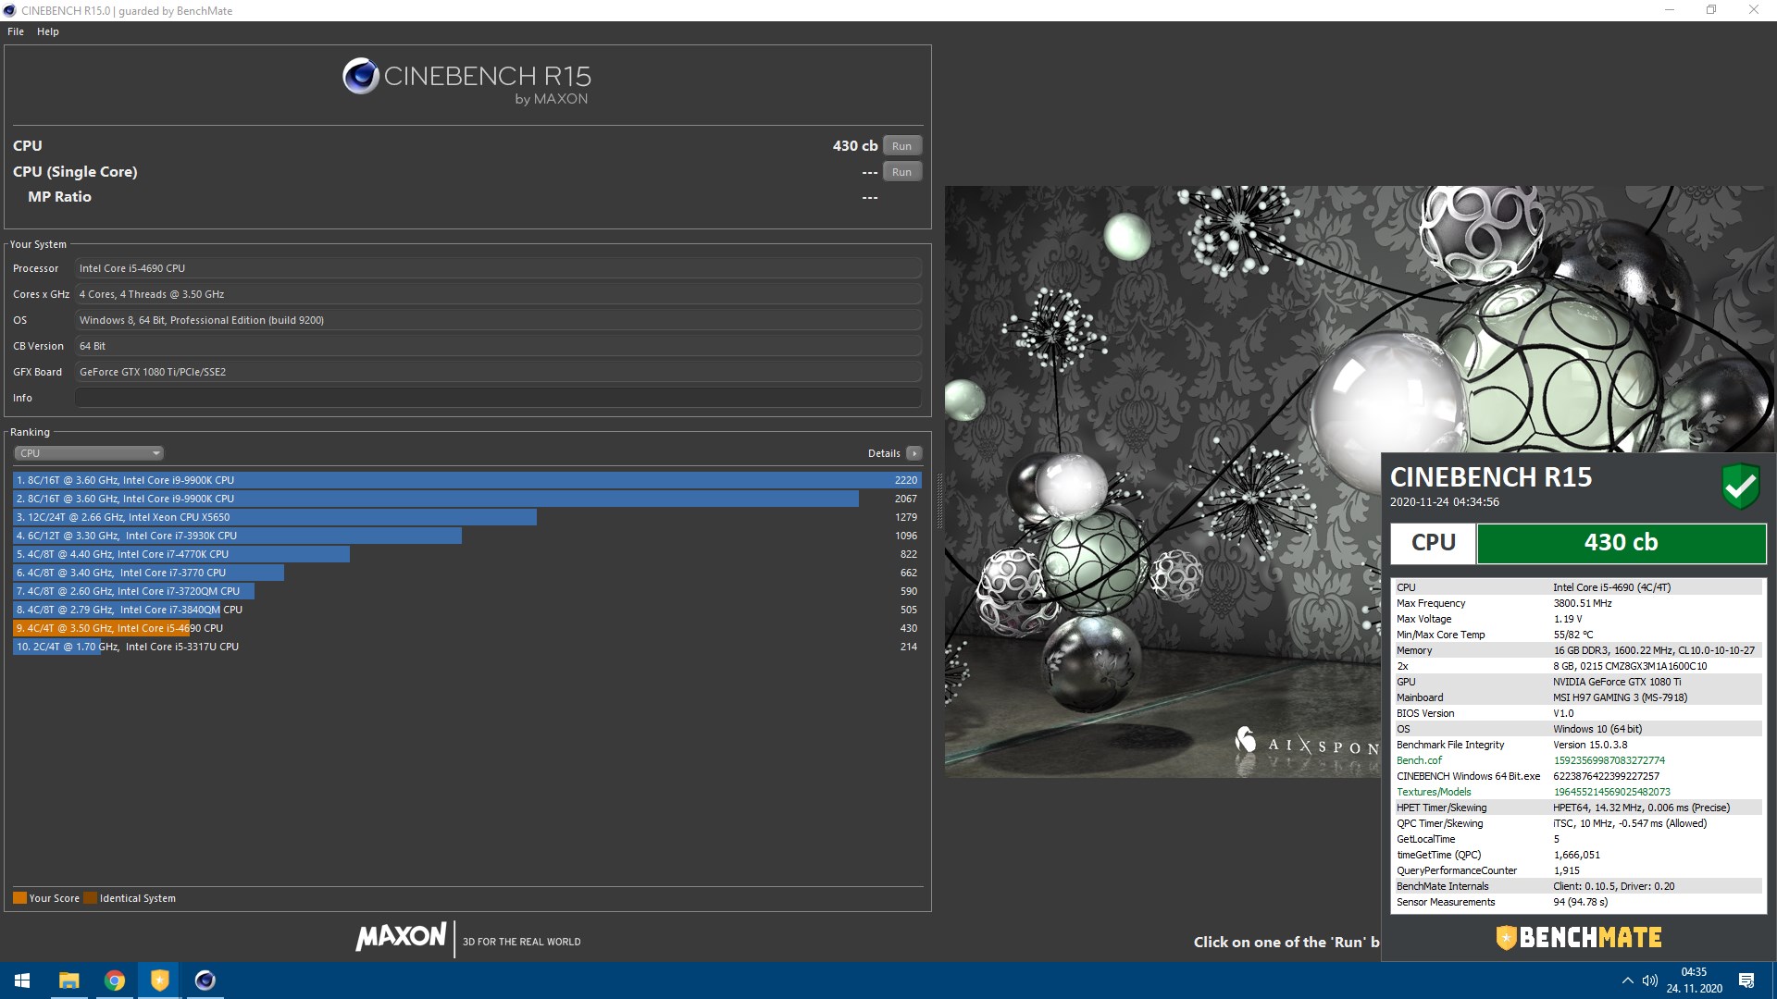This screenshot has width=1777, height=999.
Task: Open BenchMate from taskbar
Action: pos(160,980)
